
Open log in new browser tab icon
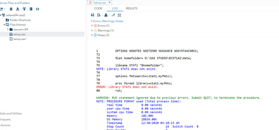pyautogui.click(x=113, y=15)
